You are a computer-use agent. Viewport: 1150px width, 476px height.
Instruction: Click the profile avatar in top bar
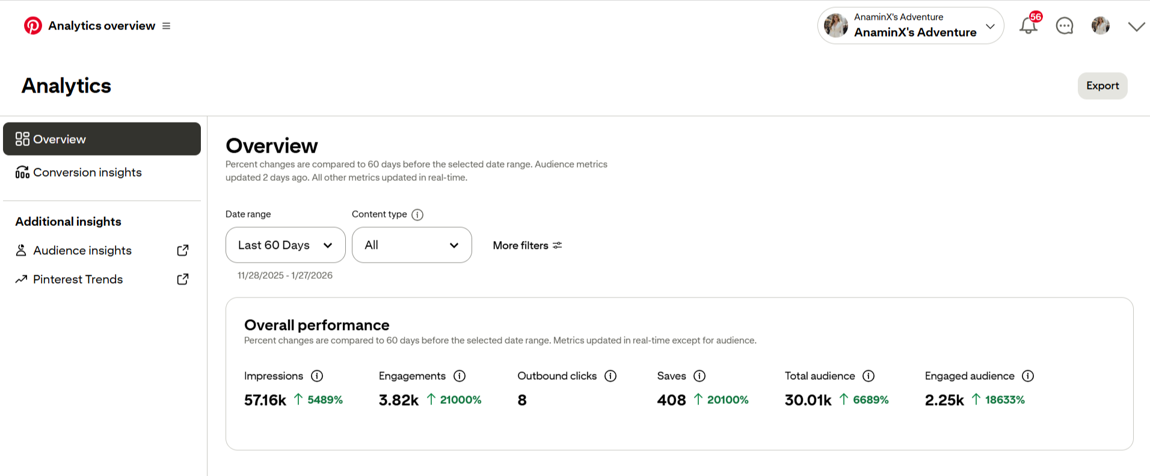pyautogui.click(x=1100, y=26)
